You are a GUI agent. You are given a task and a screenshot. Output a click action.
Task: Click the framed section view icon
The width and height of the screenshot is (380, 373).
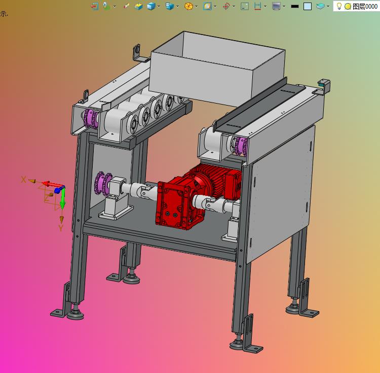click(x=207, y=6)
